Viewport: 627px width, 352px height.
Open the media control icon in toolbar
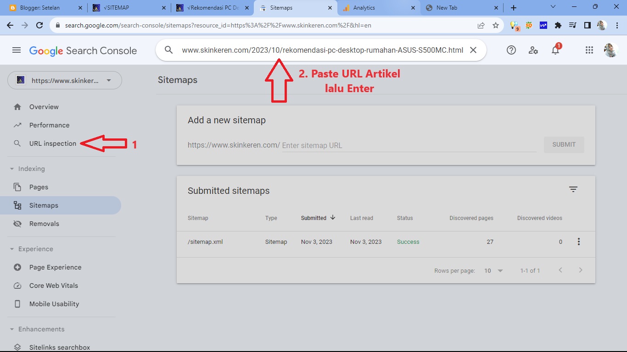573,26
